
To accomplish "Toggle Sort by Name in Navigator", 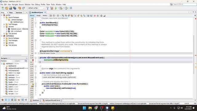I will coord(22,100).
